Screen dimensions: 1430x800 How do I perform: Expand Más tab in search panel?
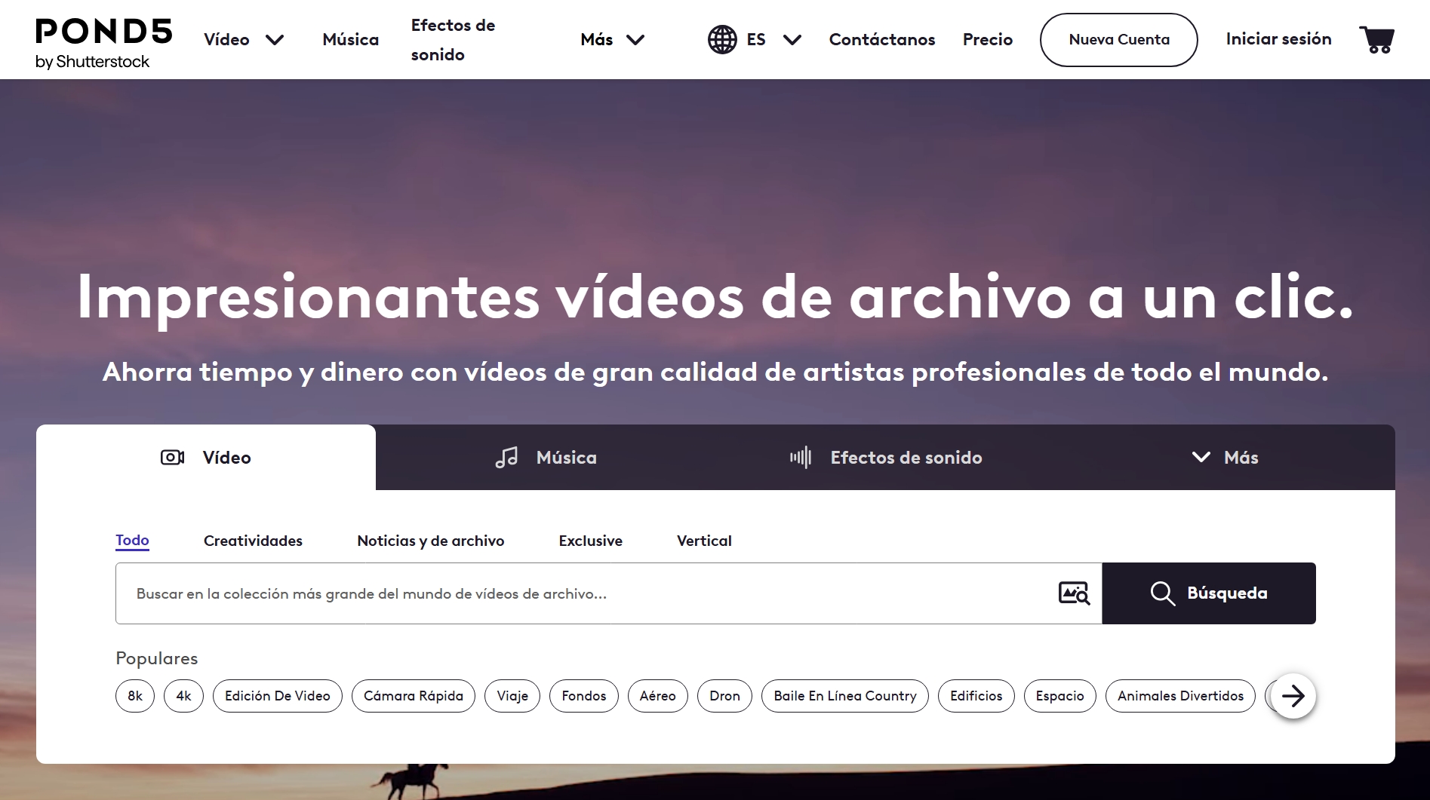[x=1224, y=458]
